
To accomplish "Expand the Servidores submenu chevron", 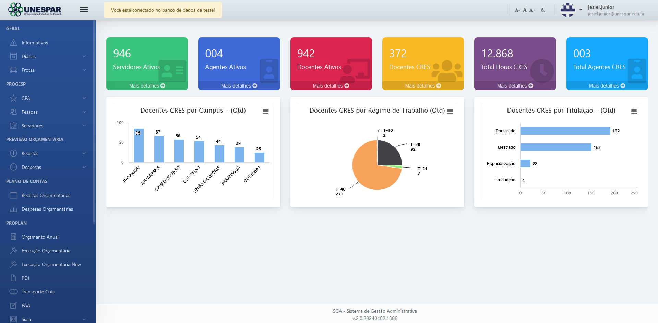I will (84, 126).
